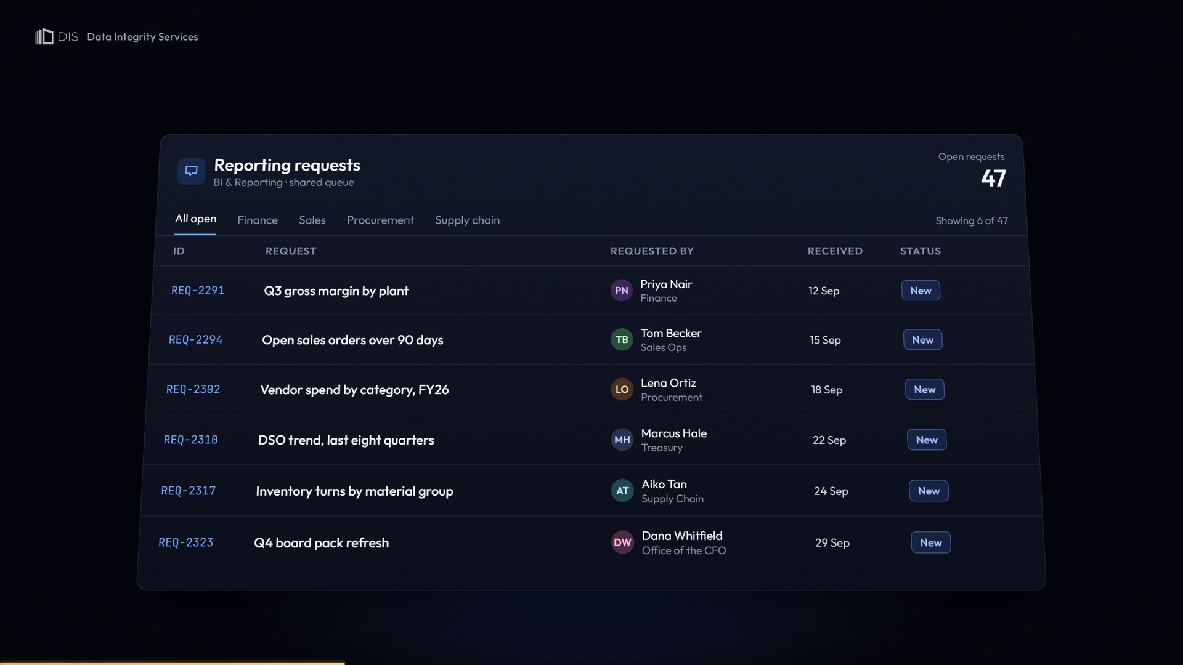
Task: Open Priya Nair's PN avatar
Action: pyautogui.click(x=622, y=291)
